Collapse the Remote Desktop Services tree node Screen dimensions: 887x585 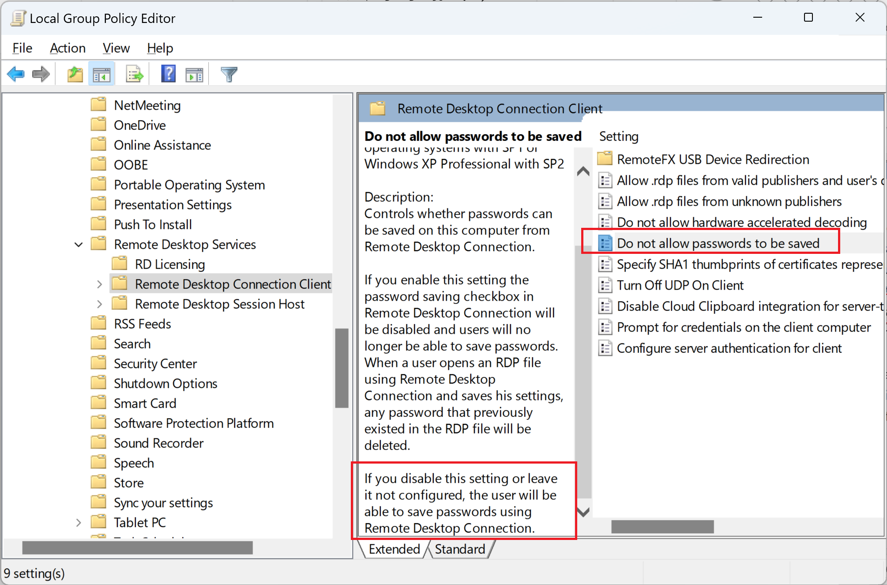pyautogui.click(x=79, y=244)
